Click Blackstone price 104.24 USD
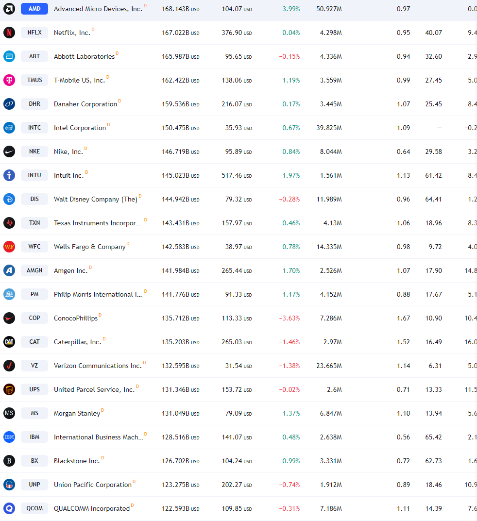 (x=237, y=461)
